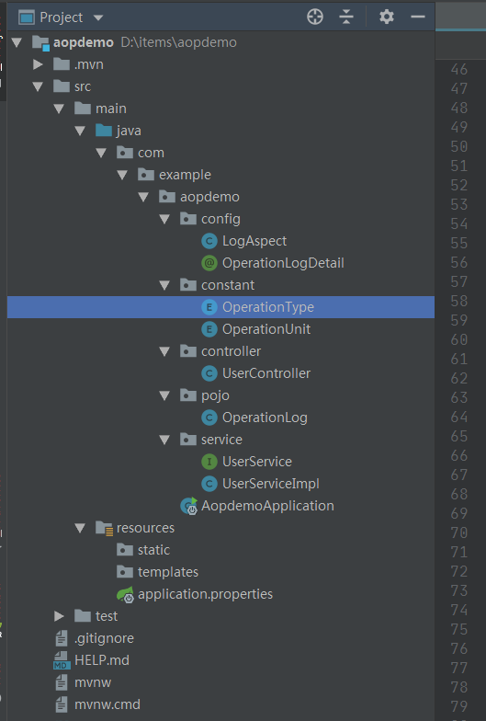Collapse the src folder arrow
Image resolution: width=486 pixels, height=721 pixels.
[x=39, y=86]
